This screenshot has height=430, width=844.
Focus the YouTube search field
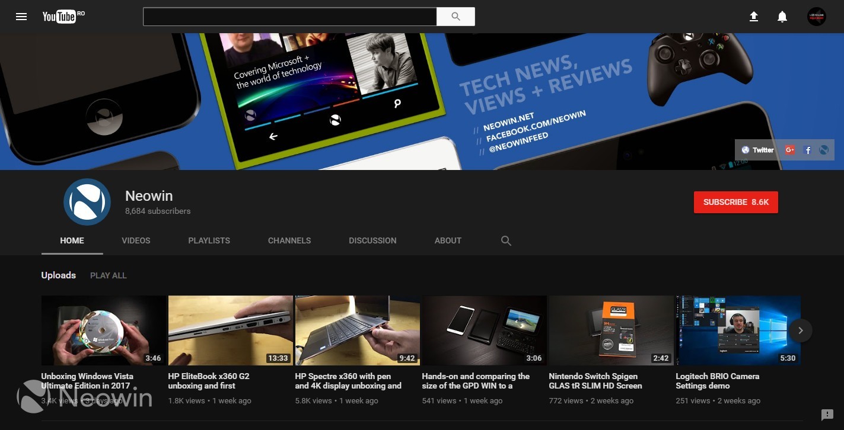(290, 17)
